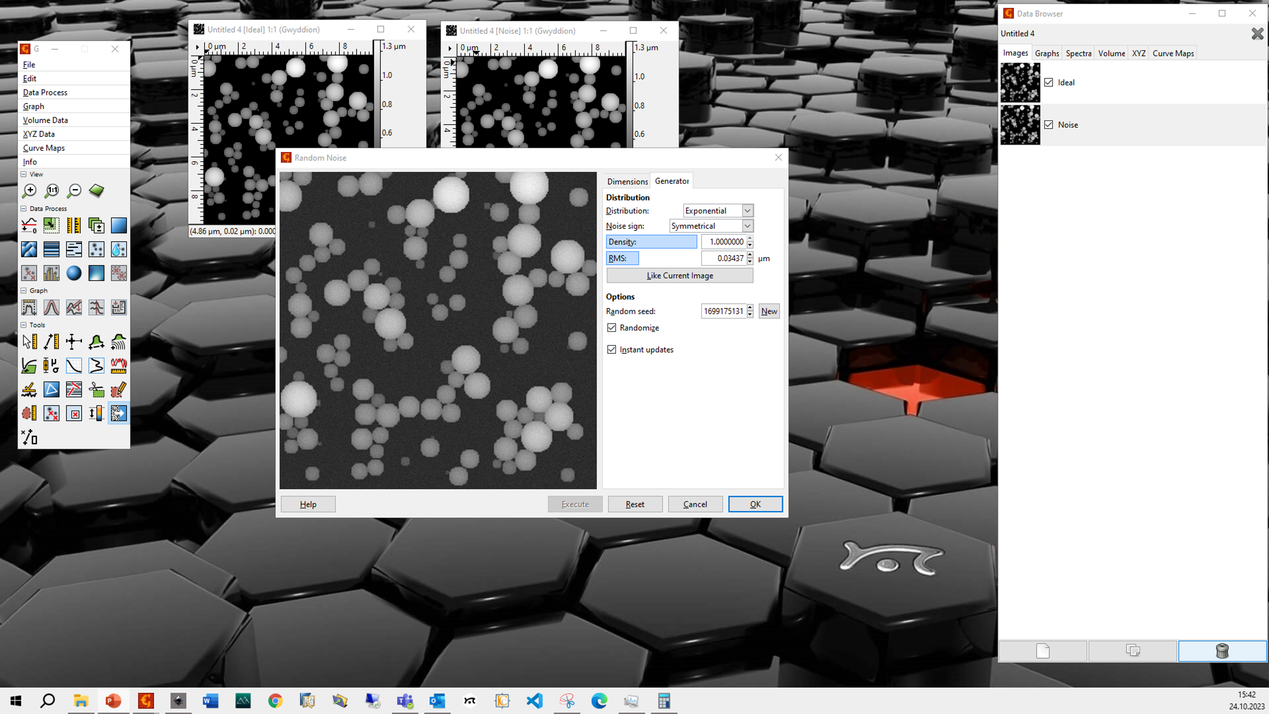Select the Three-point level triangle tool

pyautogui.click(x=51, y=389)
